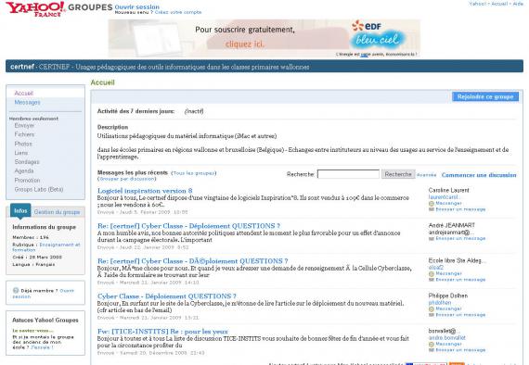Click Messenger smiley icon for Ecole libre Ste Aldeg
The width and height of the screenshot is (529, 365).
pyautogui.click(x=432, y=274)
